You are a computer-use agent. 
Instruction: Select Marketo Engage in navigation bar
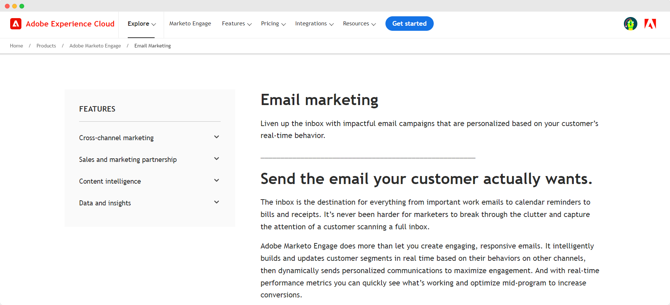190,24
